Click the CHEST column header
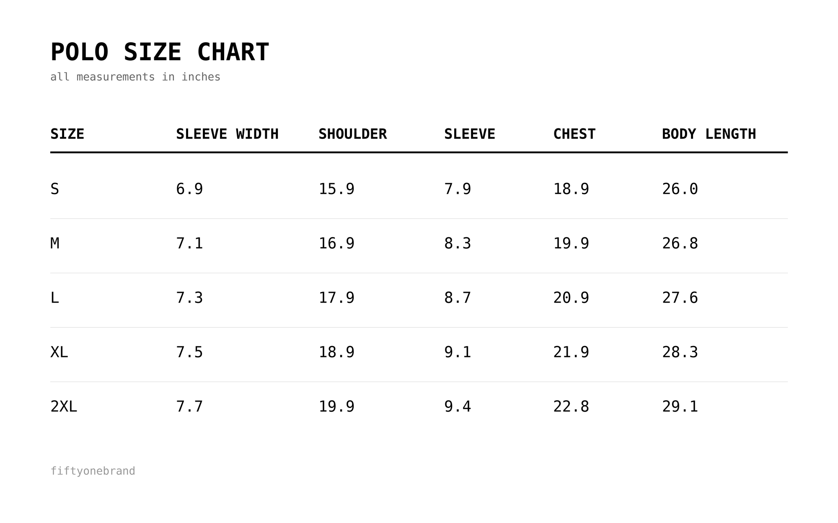 [574, 134]
